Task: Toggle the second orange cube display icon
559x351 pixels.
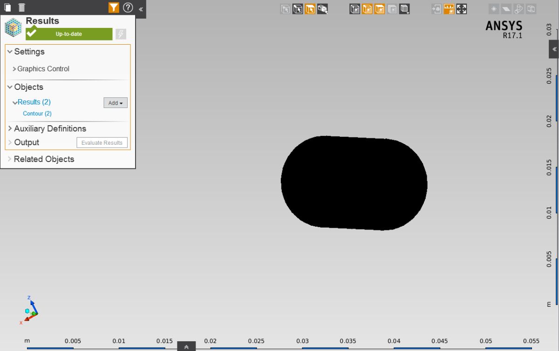Action: pos(380,8)
